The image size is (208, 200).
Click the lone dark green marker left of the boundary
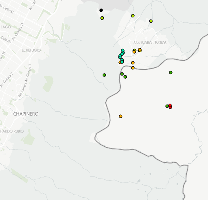coord(104,75)
